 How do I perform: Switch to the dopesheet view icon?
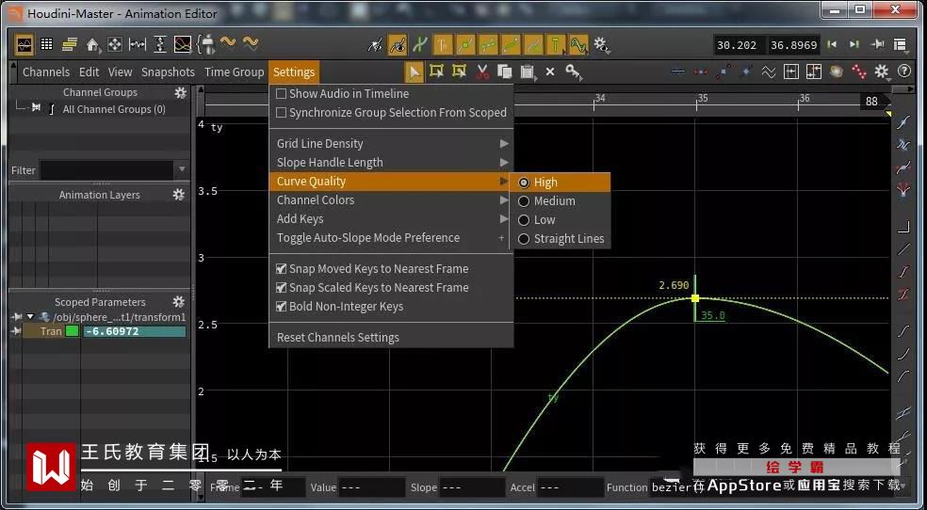pos(70,44)
